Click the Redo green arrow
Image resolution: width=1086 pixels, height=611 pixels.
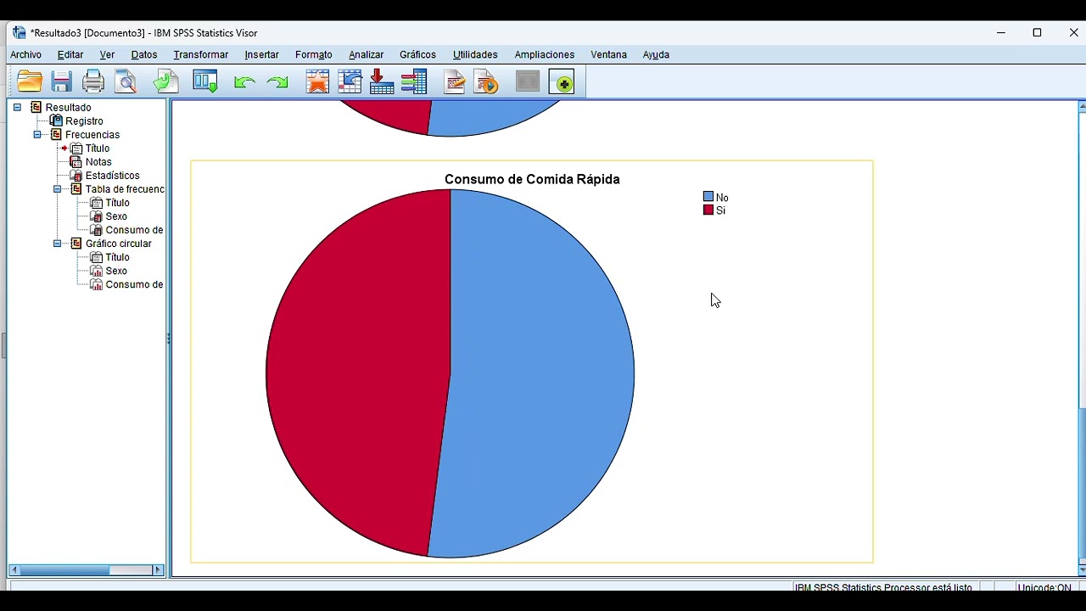click(x=277, y=82)
